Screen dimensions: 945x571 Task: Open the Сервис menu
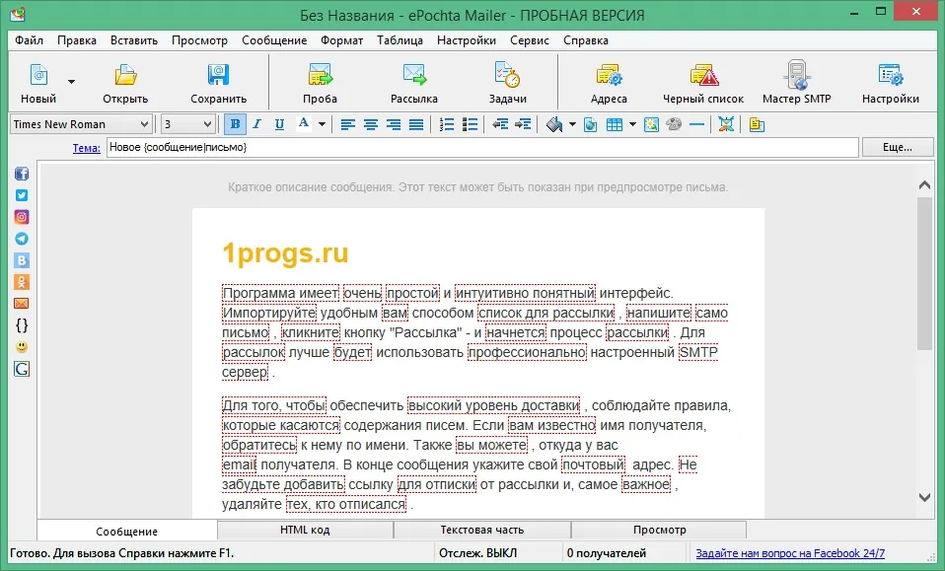pos(529,40)
